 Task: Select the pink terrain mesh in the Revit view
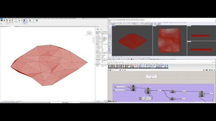[x=49, y=65]
